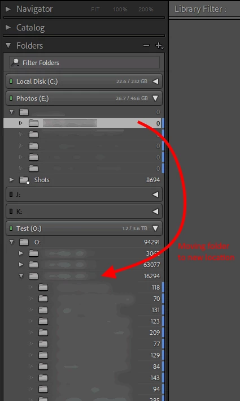Expand the Navigator panel
This screenshot has width=240, height=401.
point(8,9)
